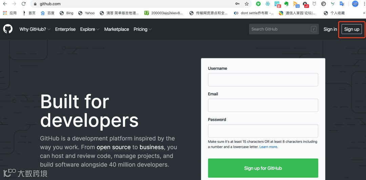Open the Google Translate extension

click(342, 4)
